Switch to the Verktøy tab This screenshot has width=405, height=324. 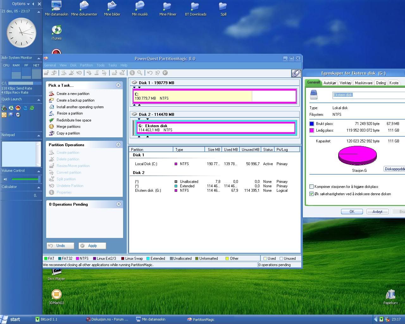point(346,83)
